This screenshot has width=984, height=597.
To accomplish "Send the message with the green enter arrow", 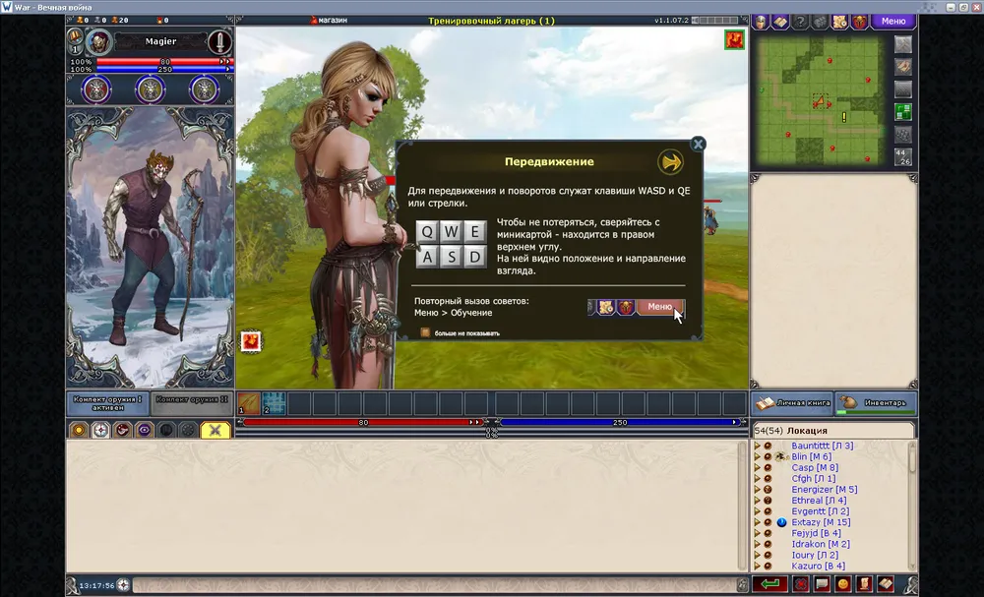I will pos(770,584).
